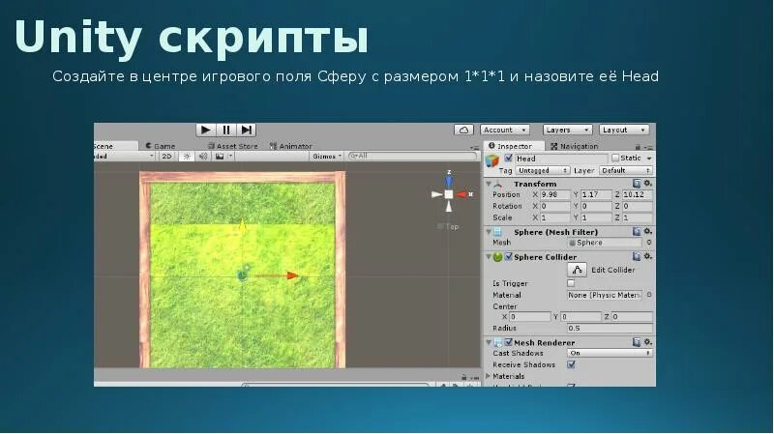The image size is (774, 434).
Task: Open the Gizmos dropdown
Action: click(327, 156)
